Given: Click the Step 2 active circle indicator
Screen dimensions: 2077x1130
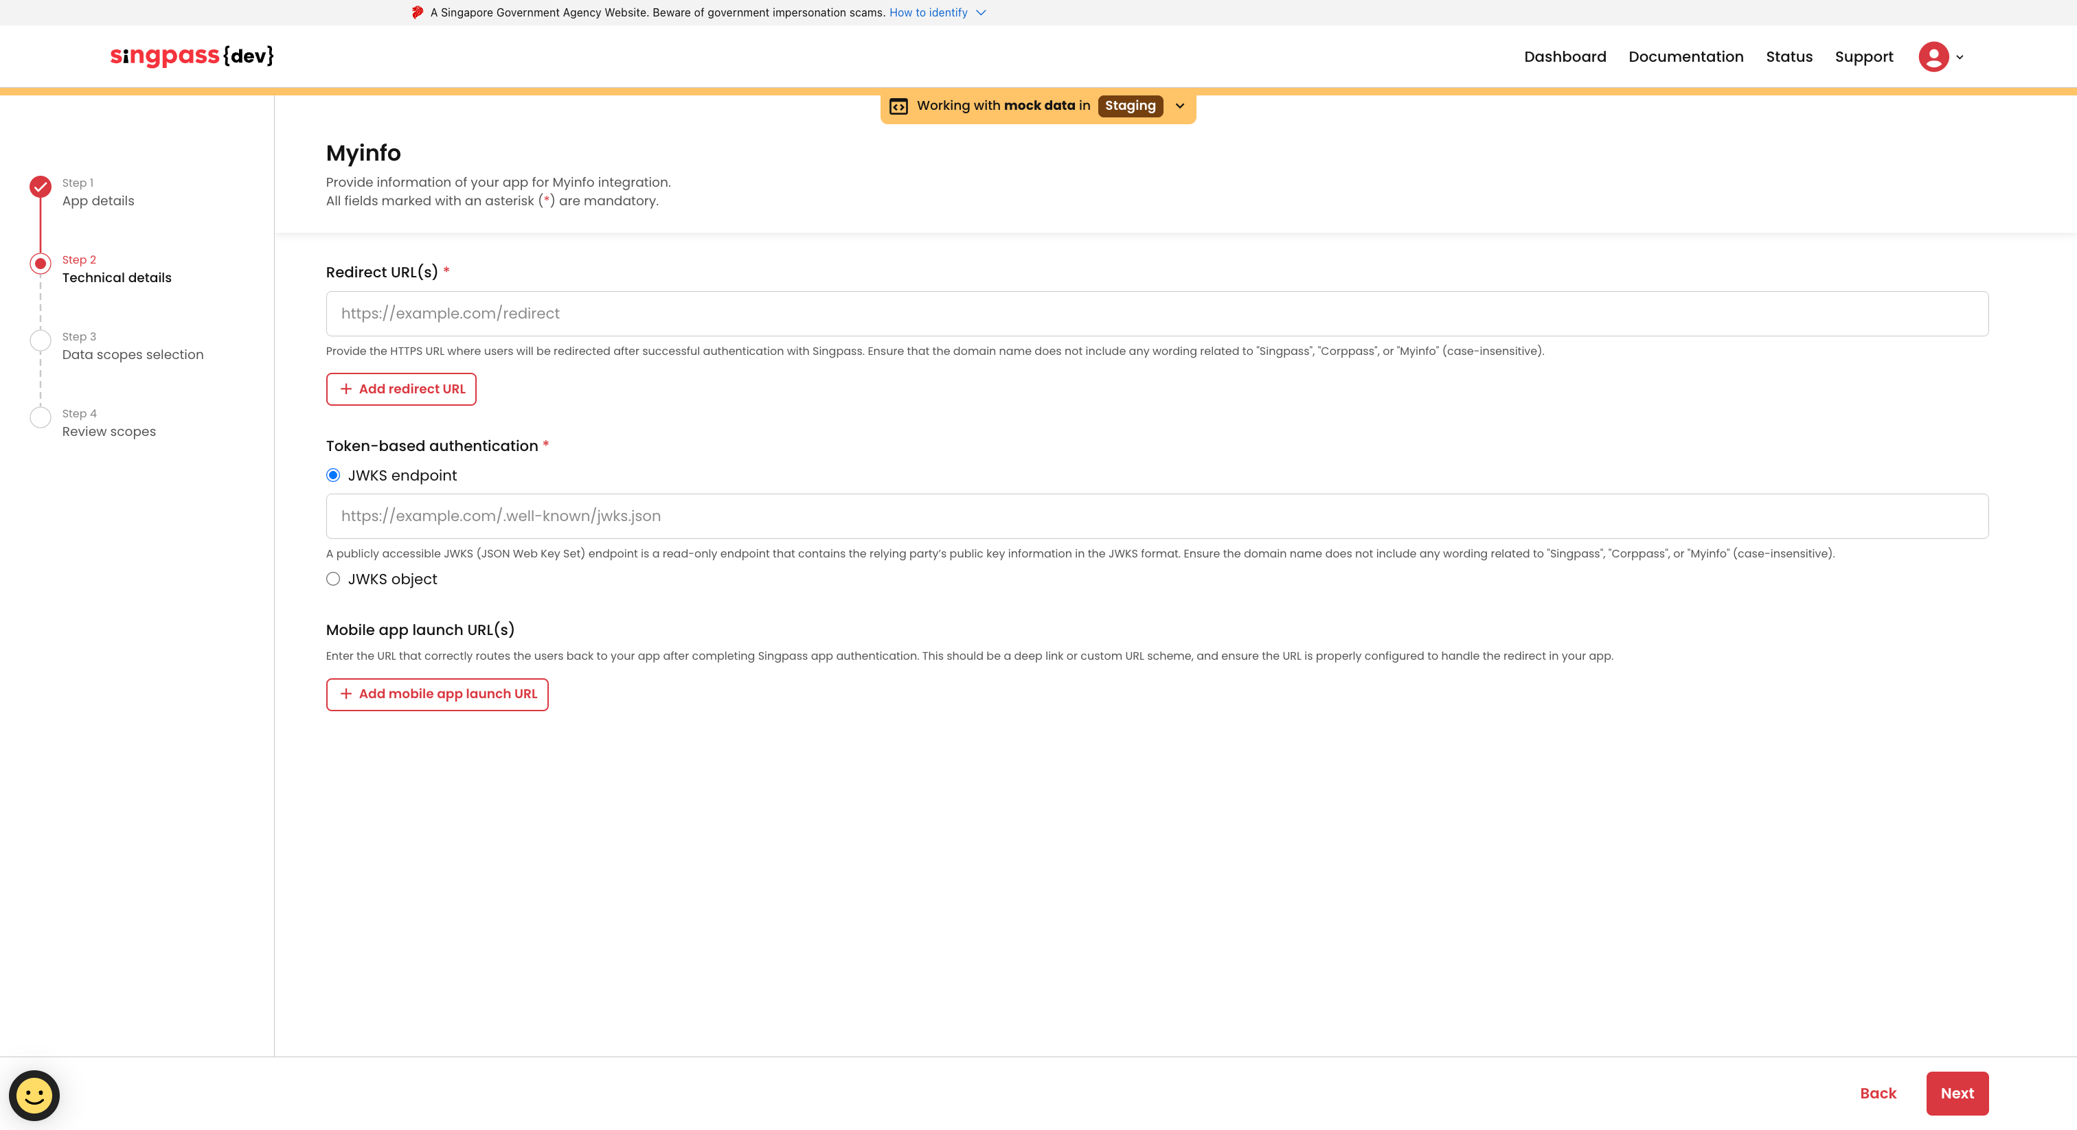Looking at the screenshot, I should pos(41,264).
